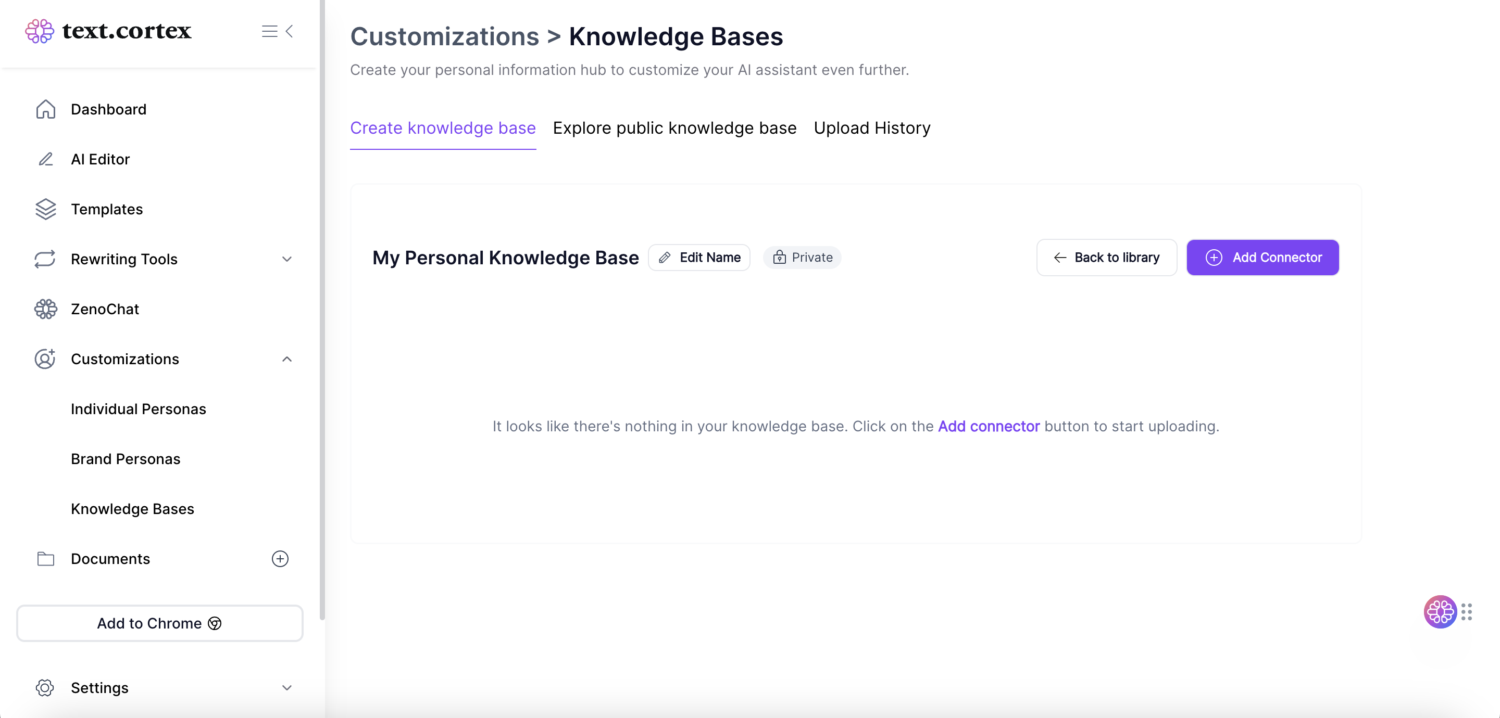
Task: Switch to Explore public knowledge base tab
Action: [674, 128]
